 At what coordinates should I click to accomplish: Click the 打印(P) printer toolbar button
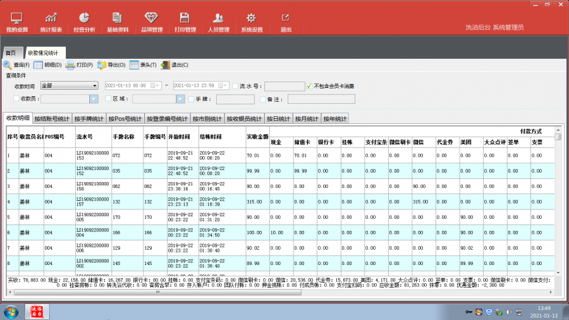pos(80,65)
